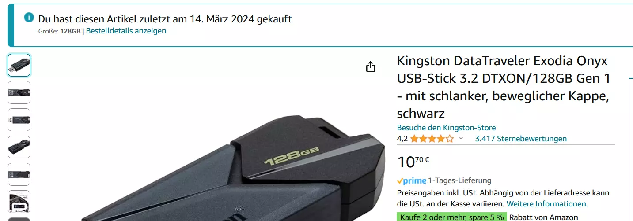This screenshot has height=221, width=633.
Task: Click the Prime logo under the price
Action: pyautogui.click(x=412, y=180)
